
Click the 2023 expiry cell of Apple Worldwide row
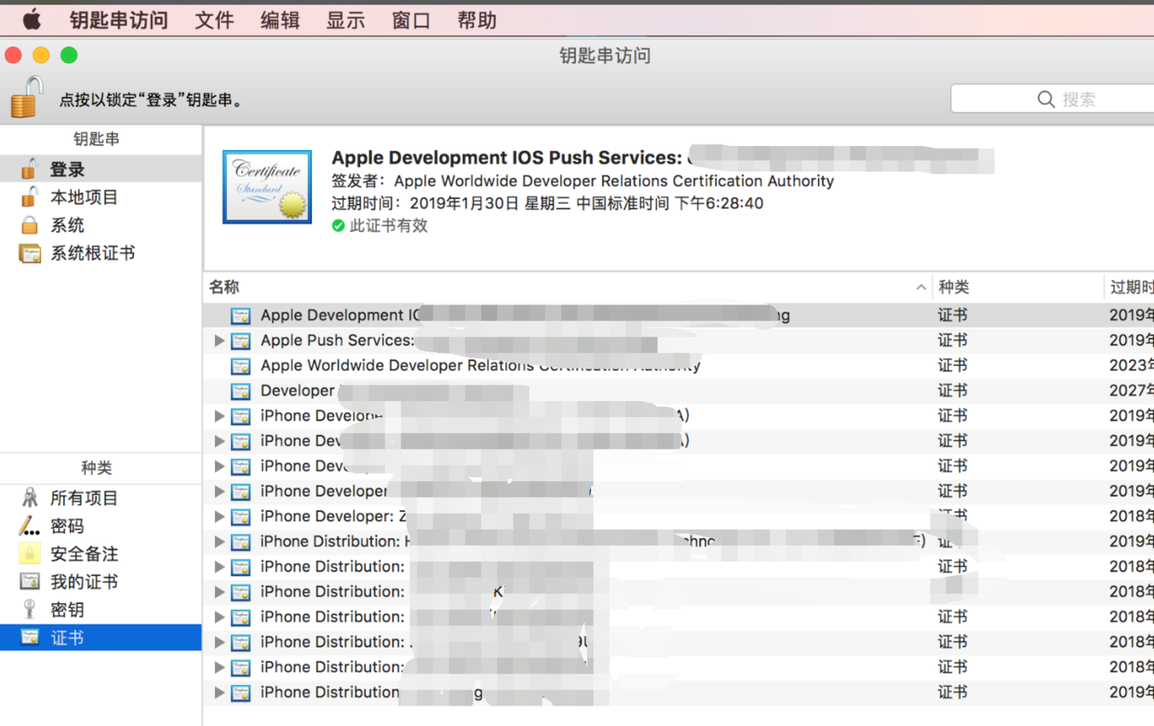point(1131,366)
